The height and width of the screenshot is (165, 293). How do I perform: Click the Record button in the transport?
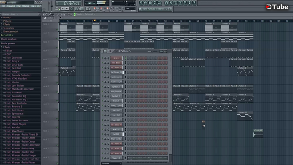(x=71, y=9)
